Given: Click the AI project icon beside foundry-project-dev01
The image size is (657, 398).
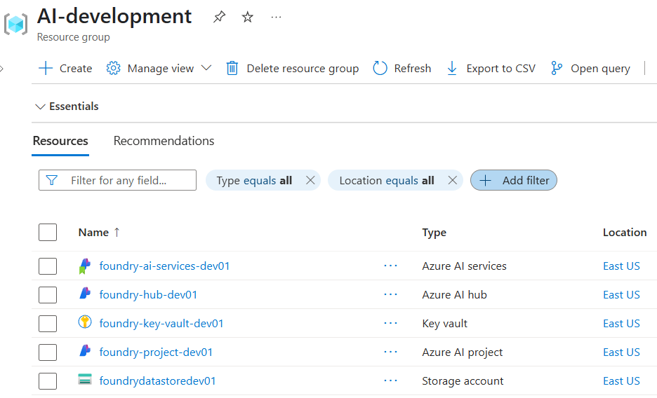Looking at the screenshot, I should pyautogui.click(x=85, y=351).
